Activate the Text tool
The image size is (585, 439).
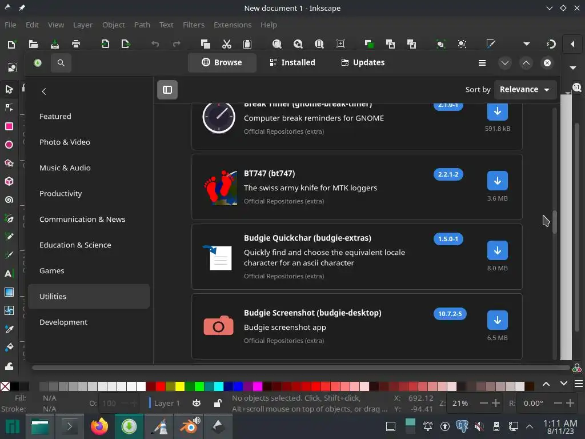[x=9, y=274]
